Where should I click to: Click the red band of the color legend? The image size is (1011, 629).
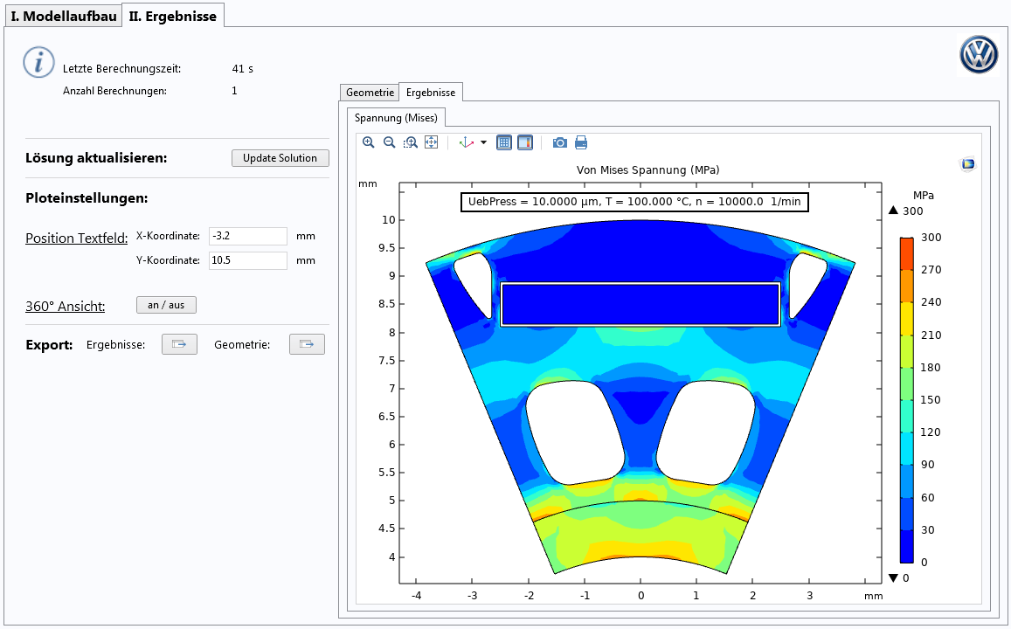909,253
